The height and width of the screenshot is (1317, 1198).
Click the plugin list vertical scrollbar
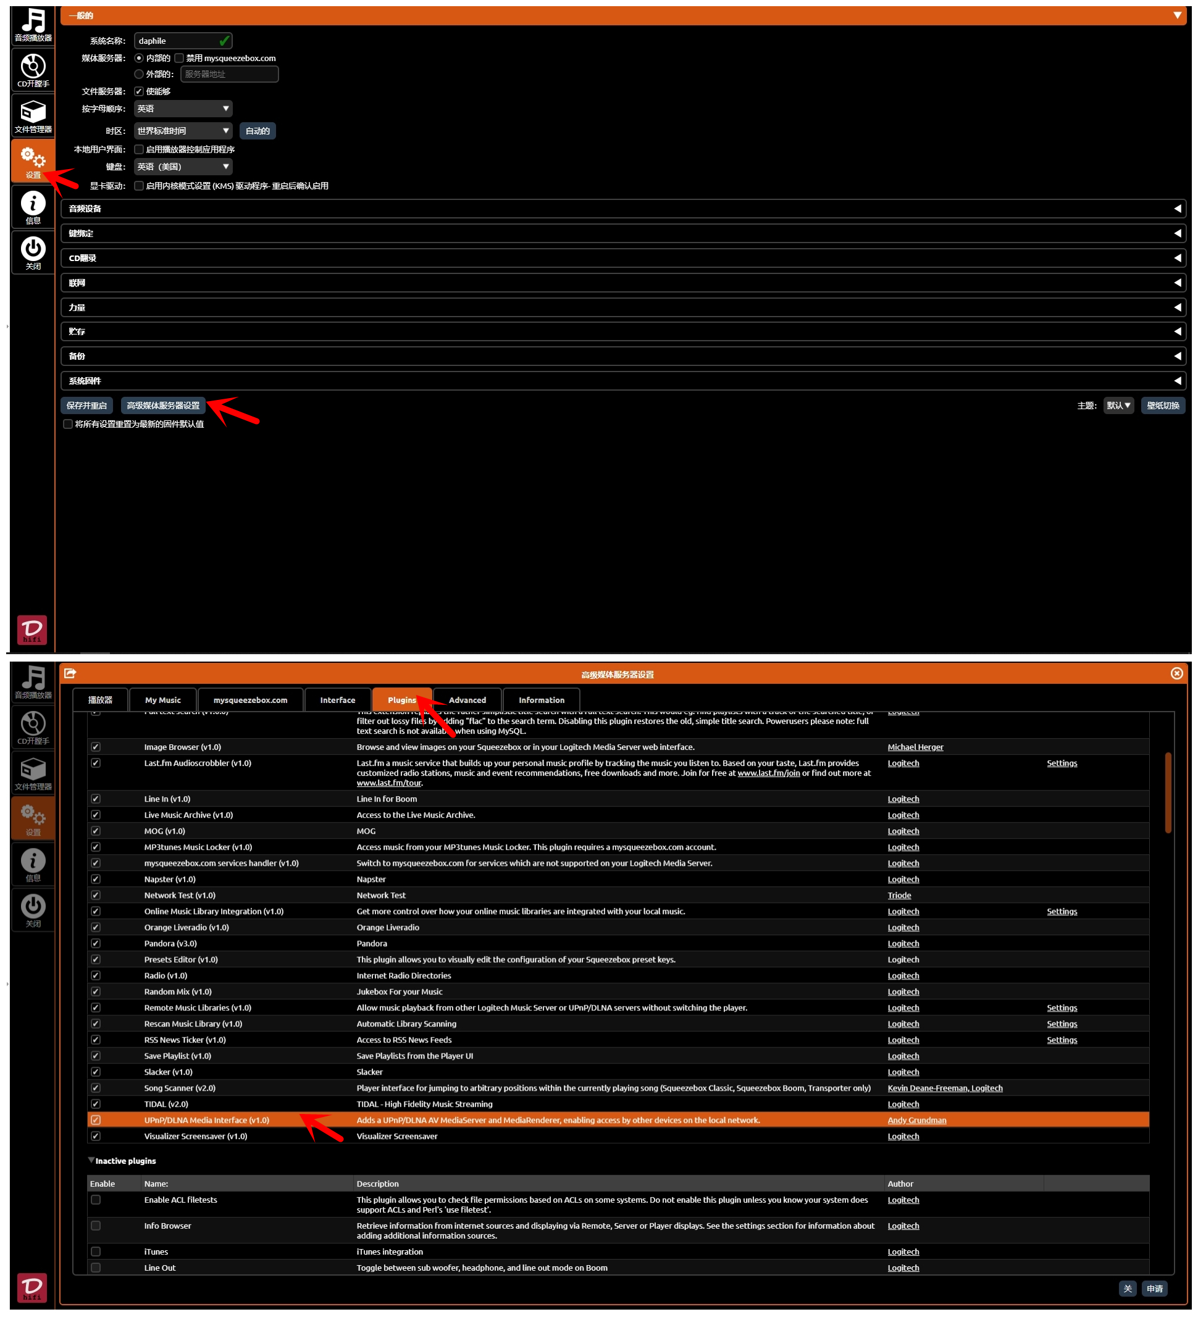(x=1167, y=792)
